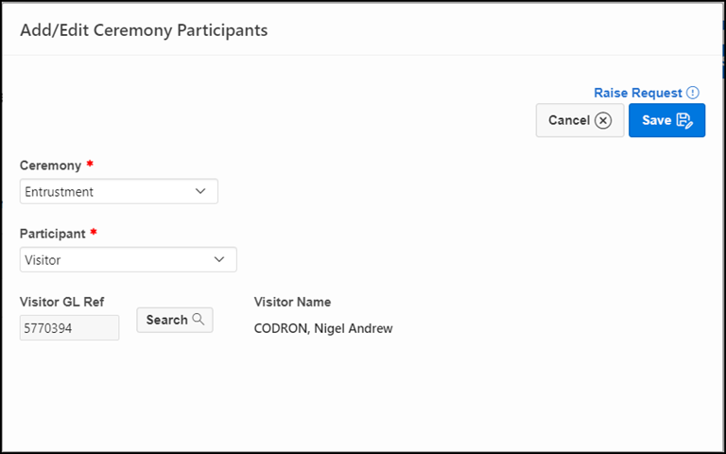Click the visitor name CODRON, Nigel Andrew
726x454 pixels.
(322, 329)
